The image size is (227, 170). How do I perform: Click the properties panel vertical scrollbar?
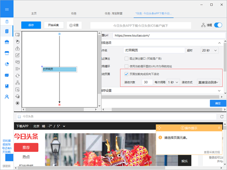click(x=225, y=67)
